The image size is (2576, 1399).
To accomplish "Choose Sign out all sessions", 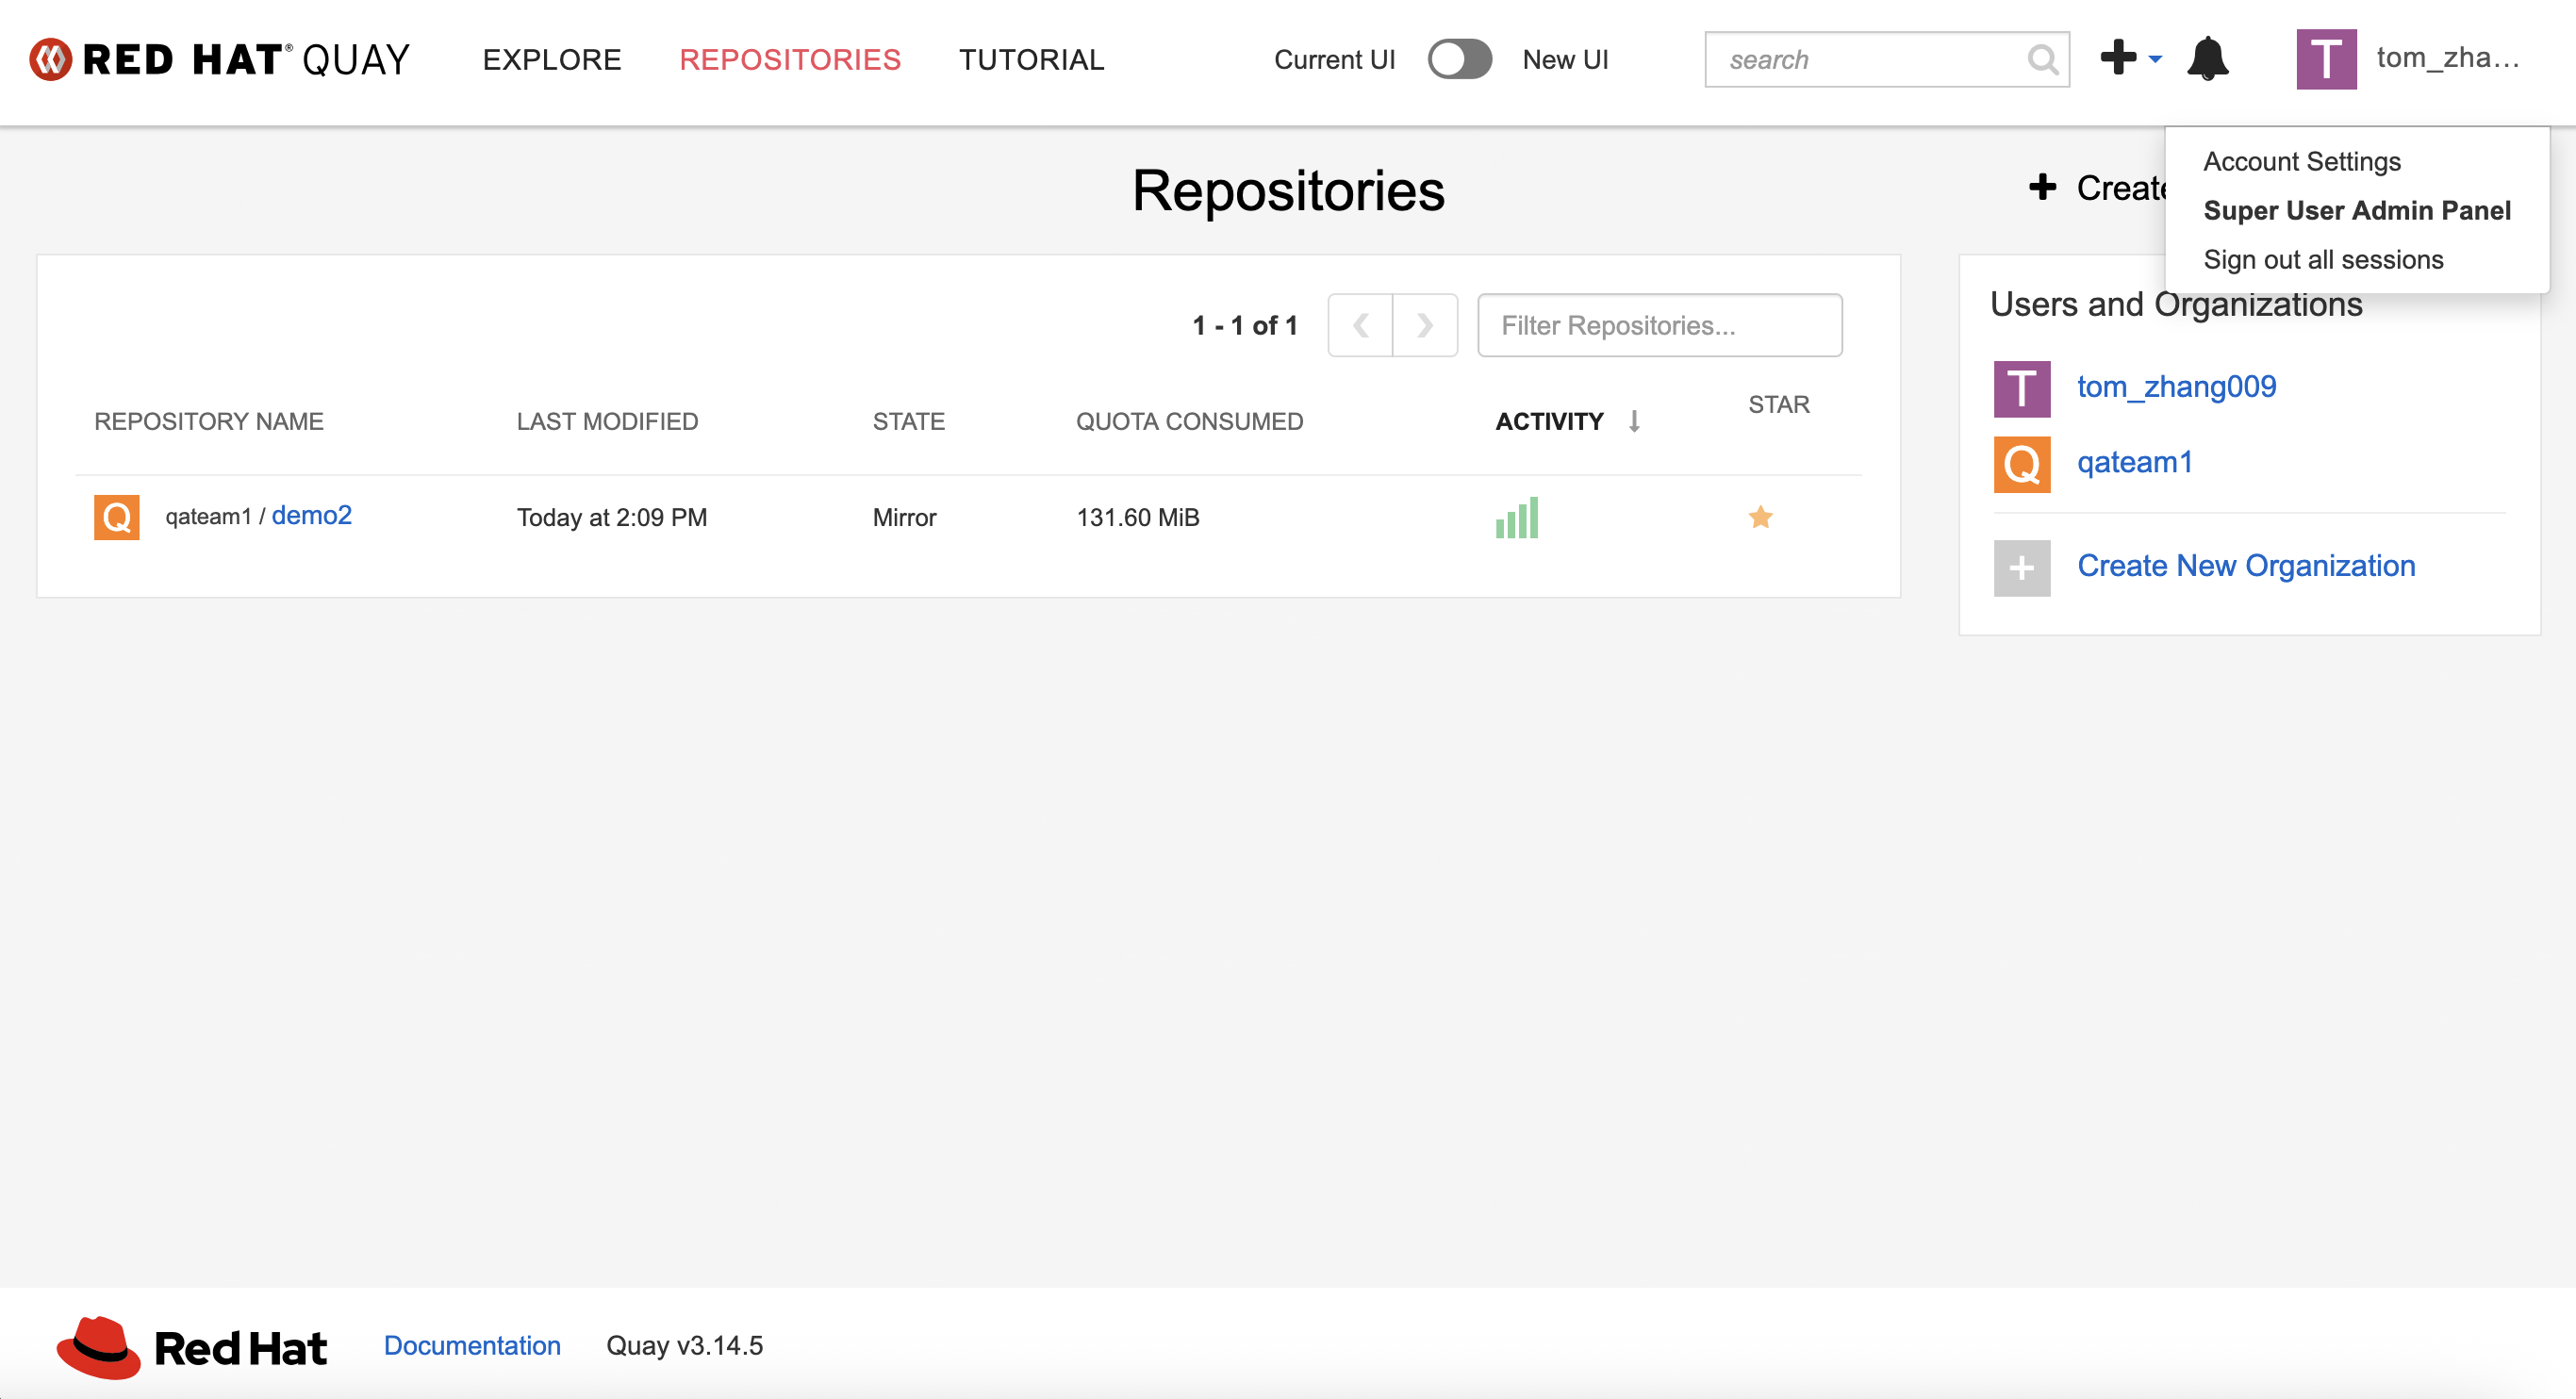I will [x=2322, y=259].
